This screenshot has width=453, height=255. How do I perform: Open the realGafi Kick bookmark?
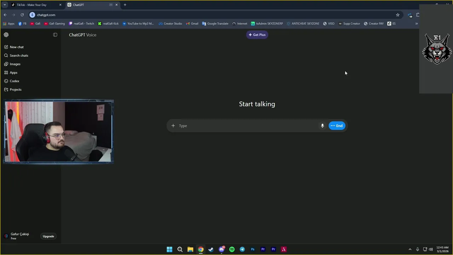(108, 24)
